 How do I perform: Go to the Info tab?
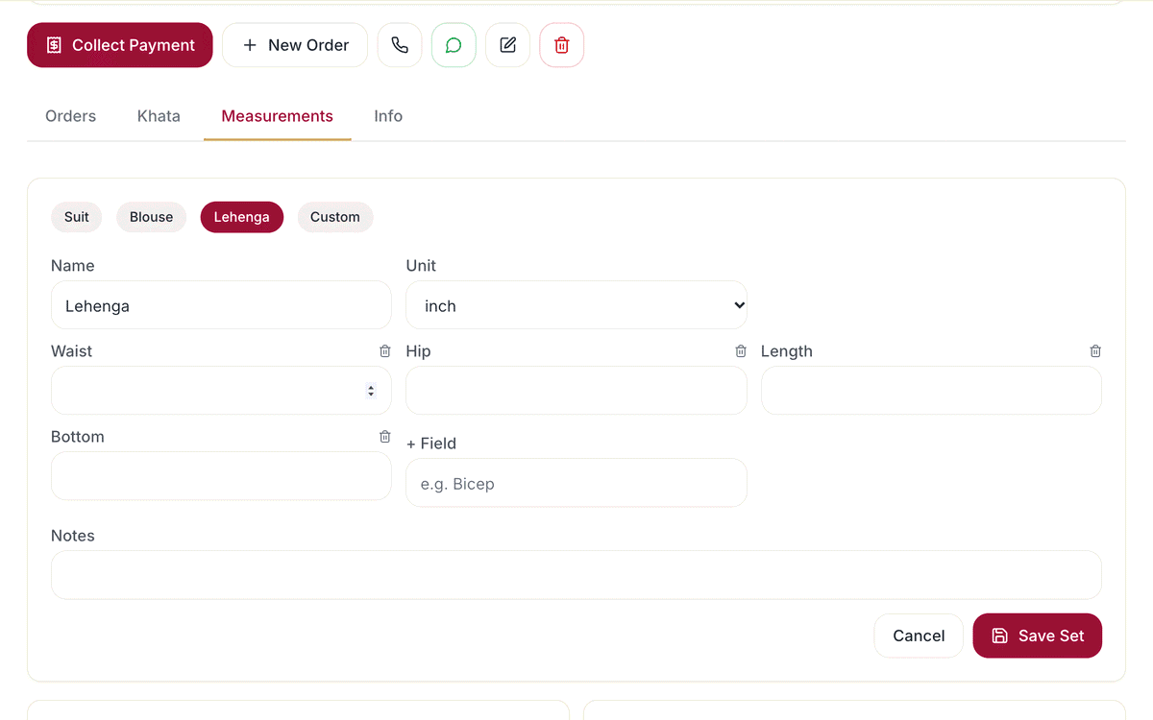(x=388, y=116)
